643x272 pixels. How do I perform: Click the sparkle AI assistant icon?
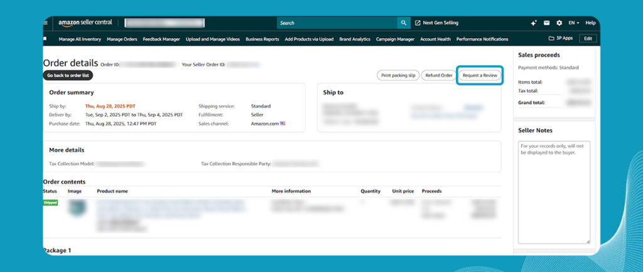(534, 23)
